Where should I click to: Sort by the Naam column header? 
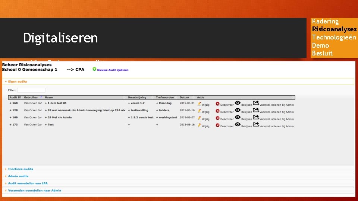click(x=48, y=98)
